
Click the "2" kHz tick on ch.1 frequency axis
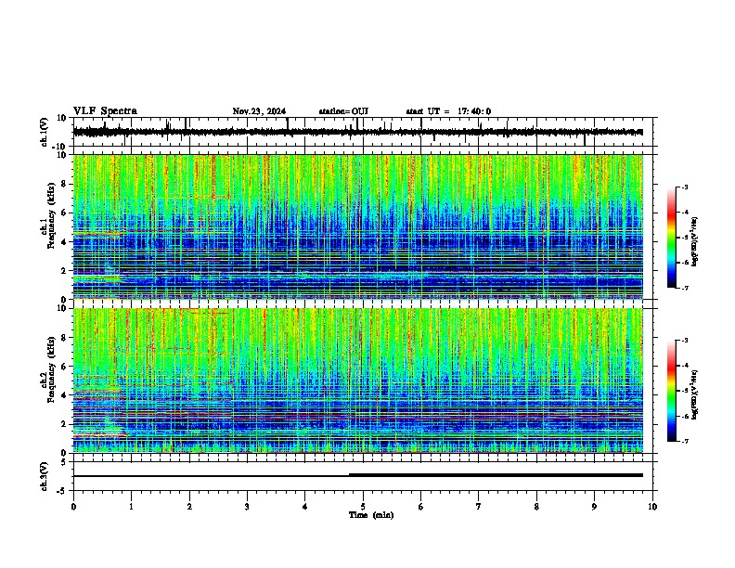click(65, 271)
